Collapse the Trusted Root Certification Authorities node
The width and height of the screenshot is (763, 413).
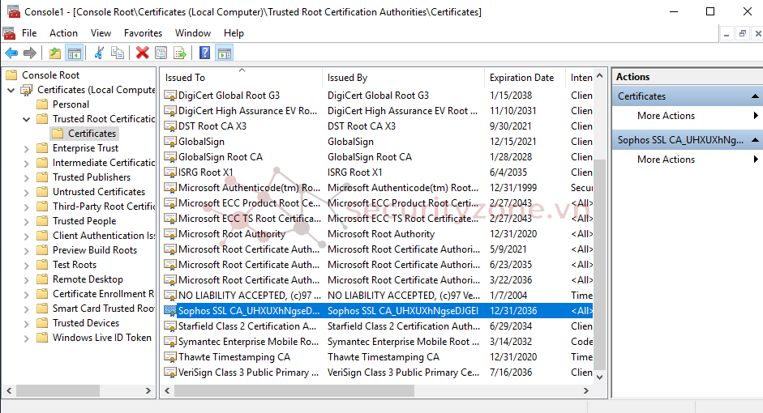(27, 119)
